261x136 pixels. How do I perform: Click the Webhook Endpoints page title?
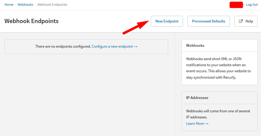pos(32,21)
